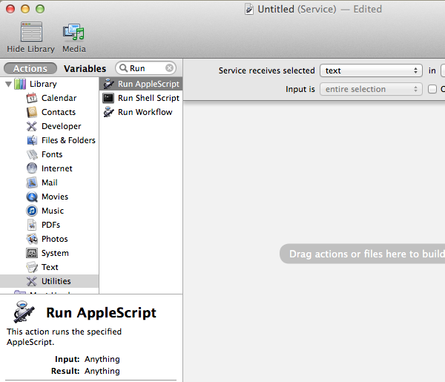Click the Run AppleScript action robot icon

[x=108, y=84]
